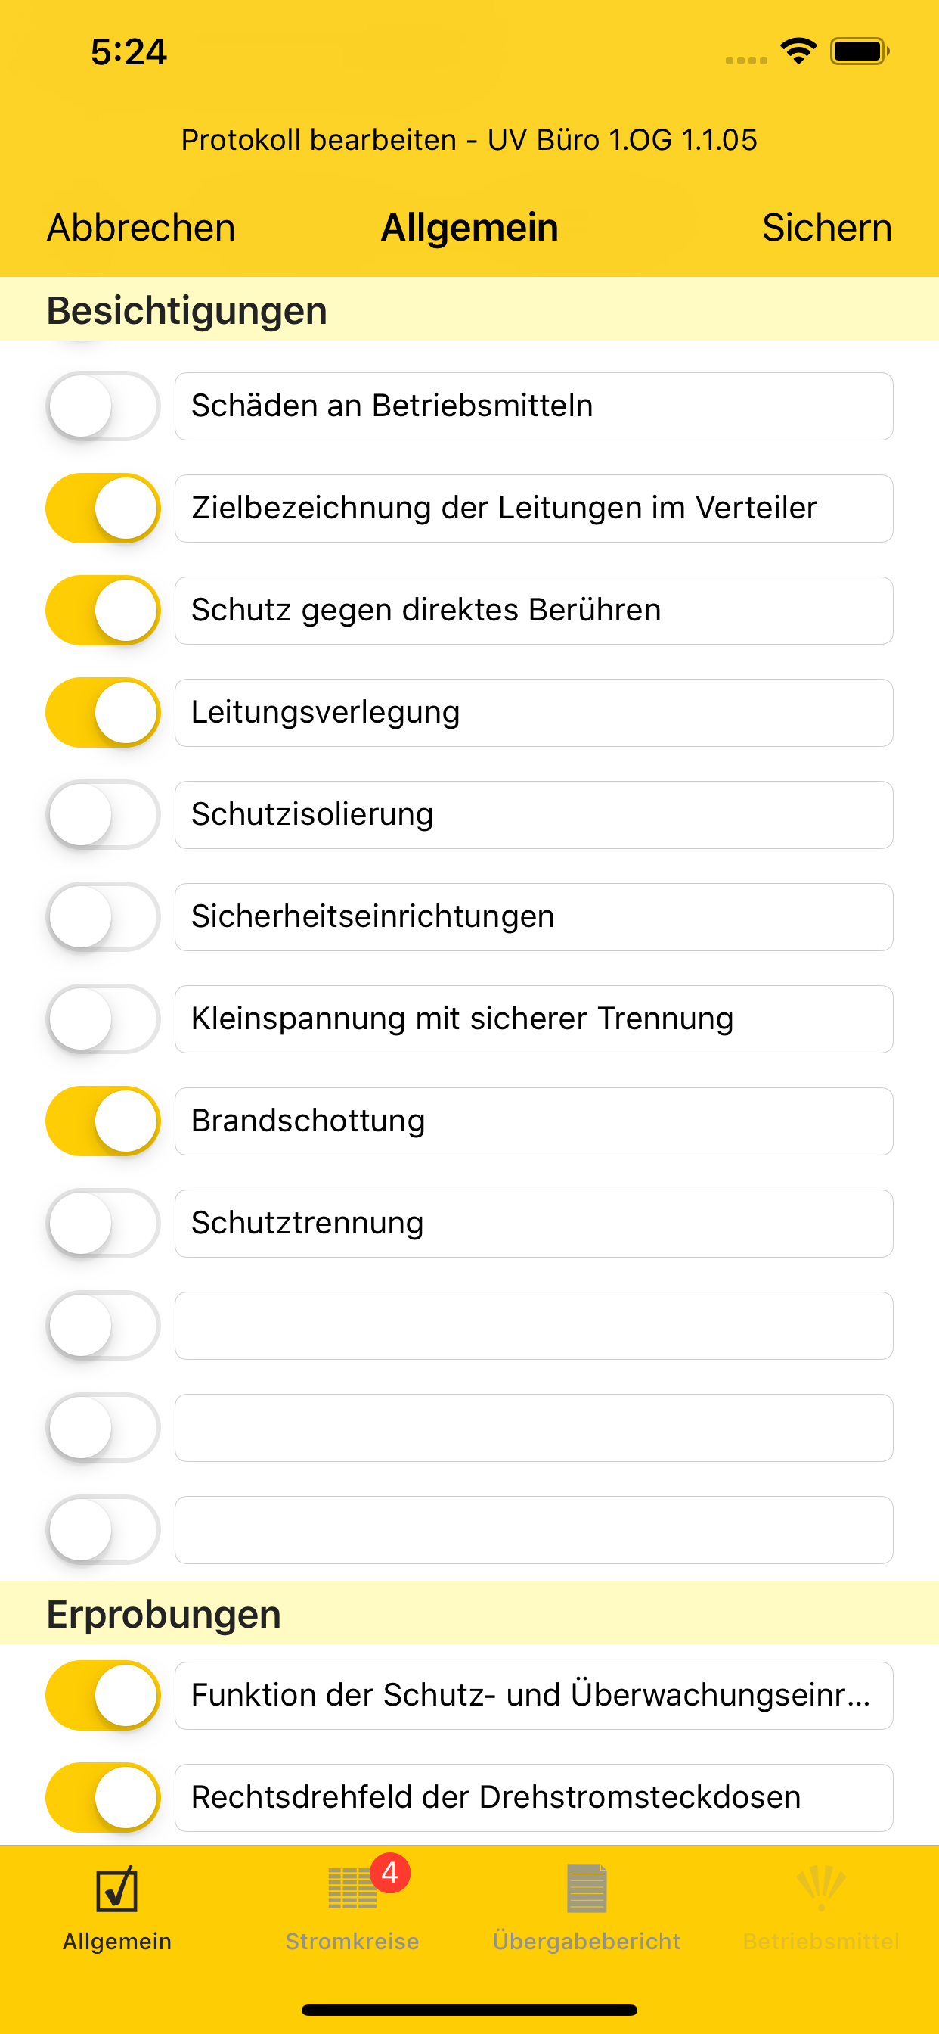The image size is (939, 2034).
Task: Switch to the Stromkreise tab label
Action: 352,1941
